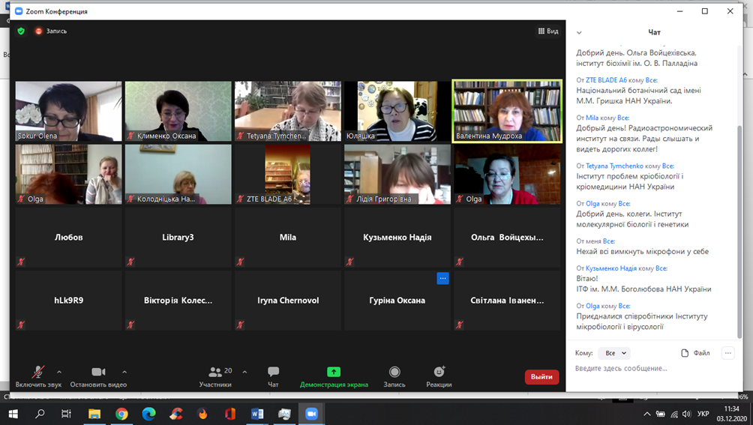Unmute microphone with the audio button
Viewport: 753px width, 425px height.
37,372
